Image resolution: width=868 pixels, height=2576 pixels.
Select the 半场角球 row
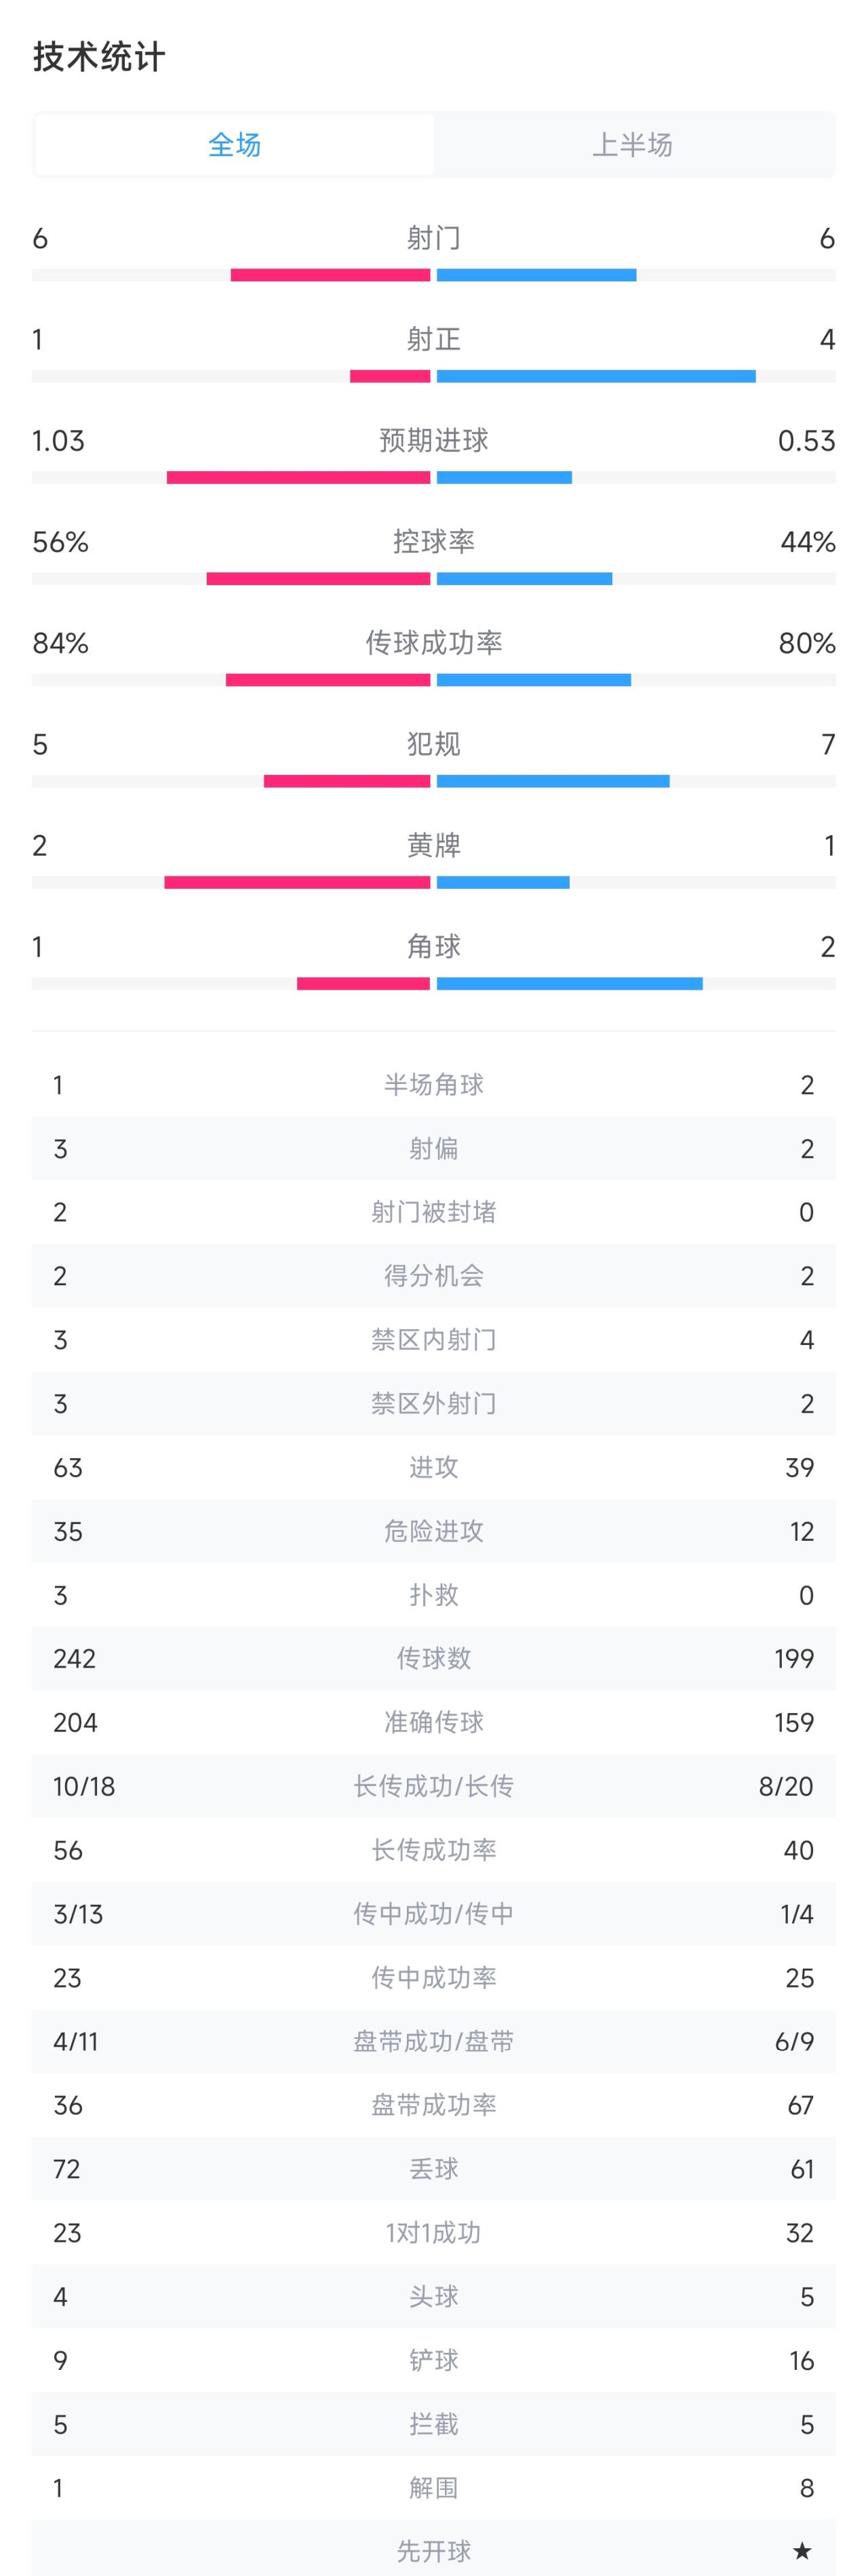click(x=434, y=1085)
